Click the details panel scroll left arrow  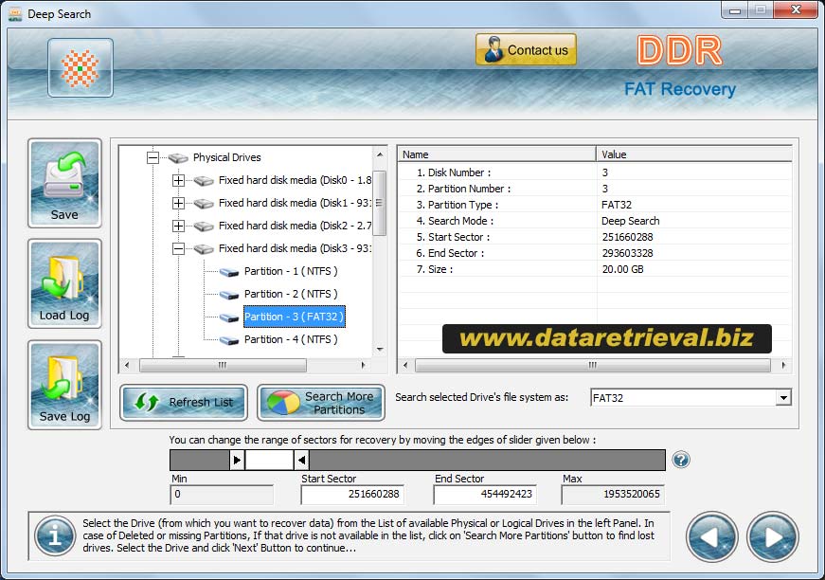click(404, 365)
